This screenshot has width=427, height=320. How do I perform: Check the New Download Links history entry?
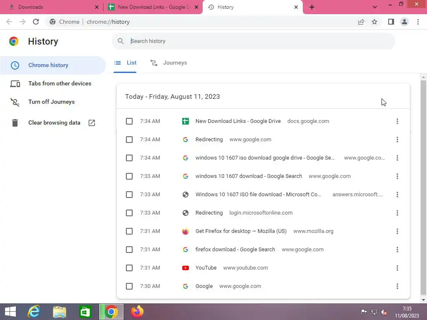pos(129,121)
